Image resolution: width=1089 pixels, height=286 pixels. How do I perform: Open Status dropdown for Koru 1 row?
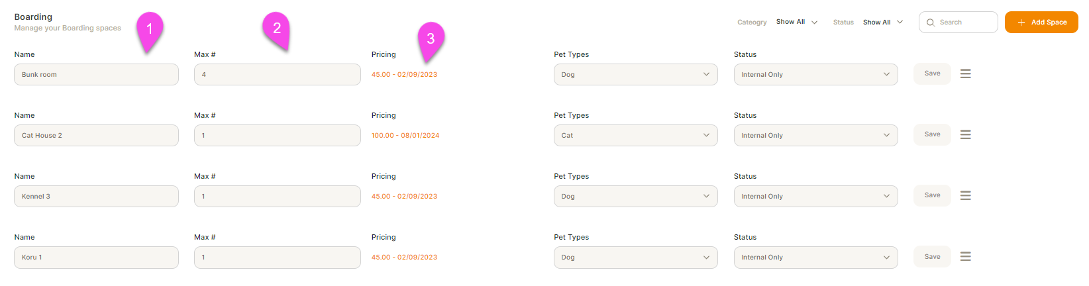[816, 257]
